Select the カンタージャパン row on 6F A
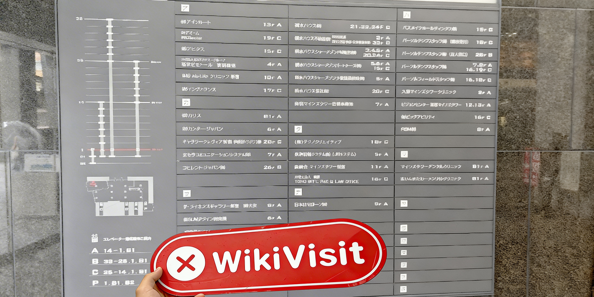Screen dimensions: 594x297 coord(231,129)
